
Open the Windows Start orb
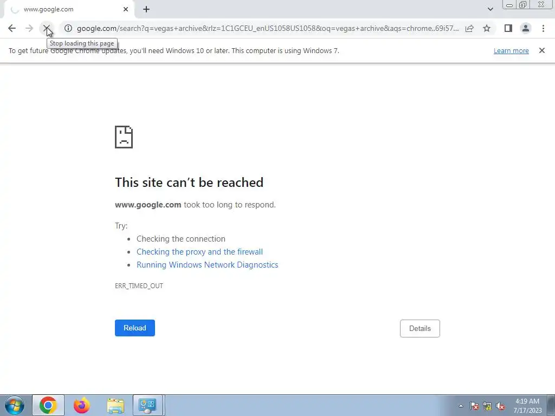click(x=15, y=405)
